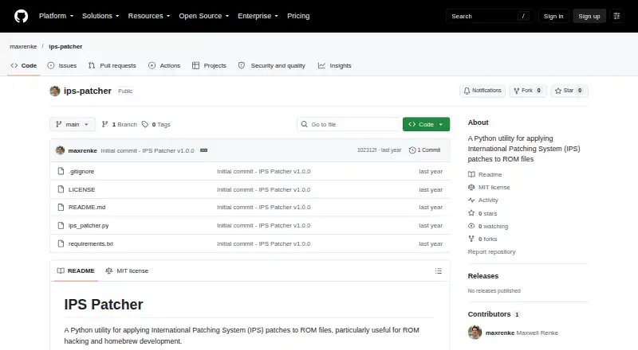This screenshot has width=638, height=350.
Task: Open the green Code dropdown button
Action: (426, 124)
